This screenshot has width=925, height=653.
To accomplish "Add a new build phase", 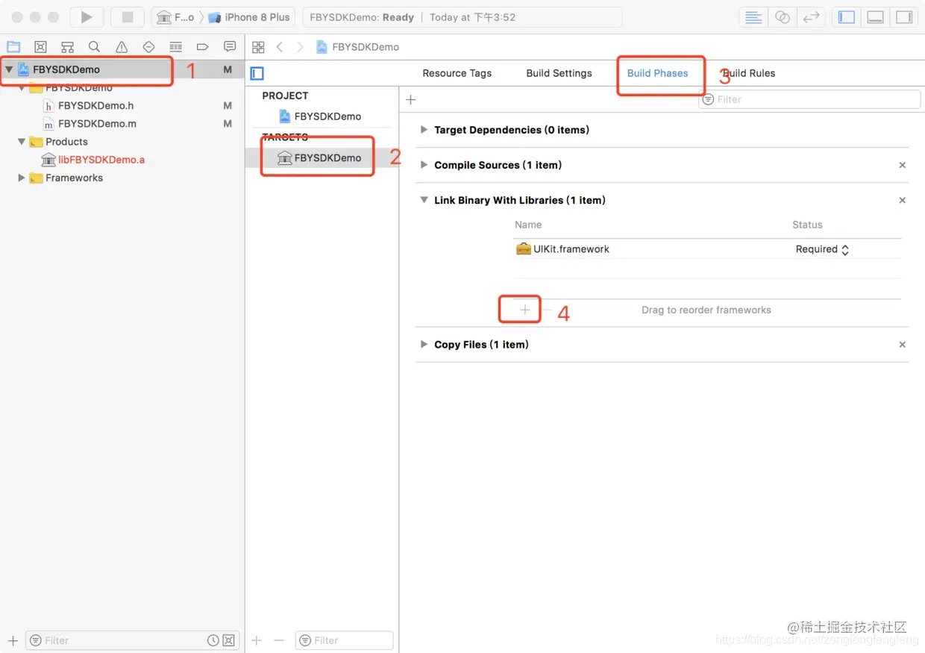I will pos(410,99).
